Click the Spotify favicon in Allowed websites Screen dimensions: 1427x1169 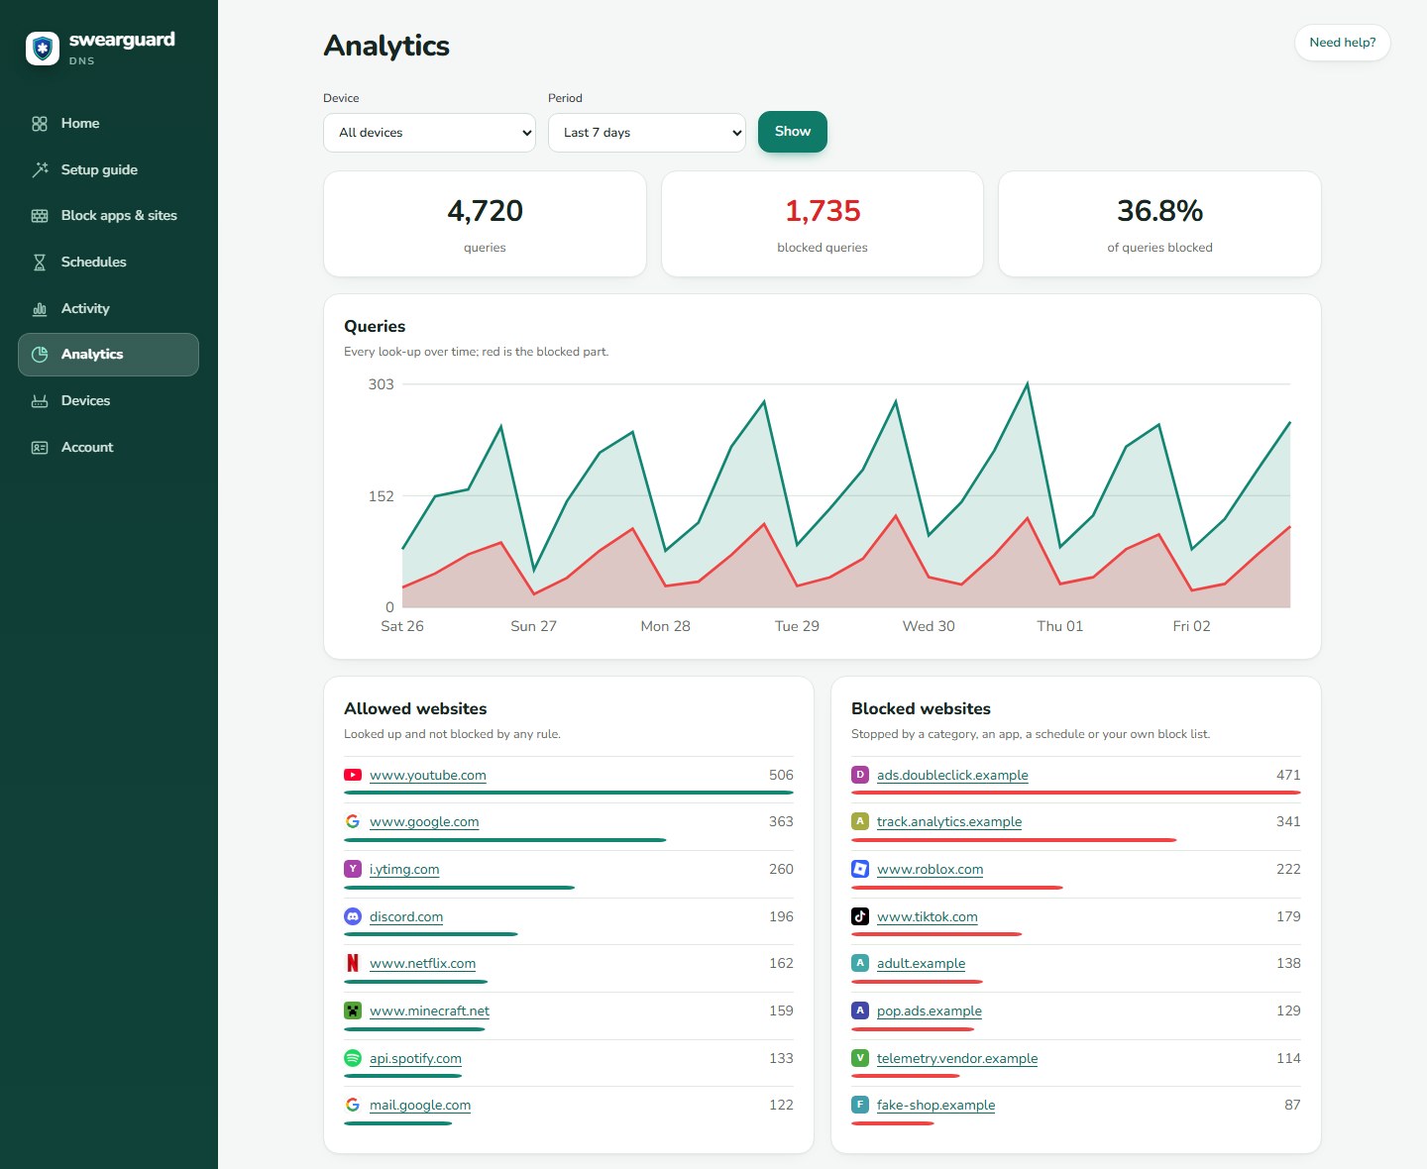[x=353, y=1058]
